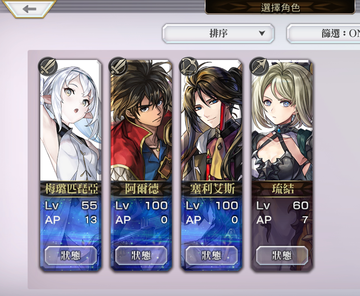Select 阿爾德 character portrait

pos(141,121)
